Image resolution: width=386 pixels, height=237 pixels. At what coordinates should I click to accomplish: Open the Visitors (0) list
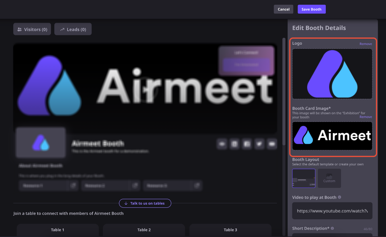click(x=32, y=29)
